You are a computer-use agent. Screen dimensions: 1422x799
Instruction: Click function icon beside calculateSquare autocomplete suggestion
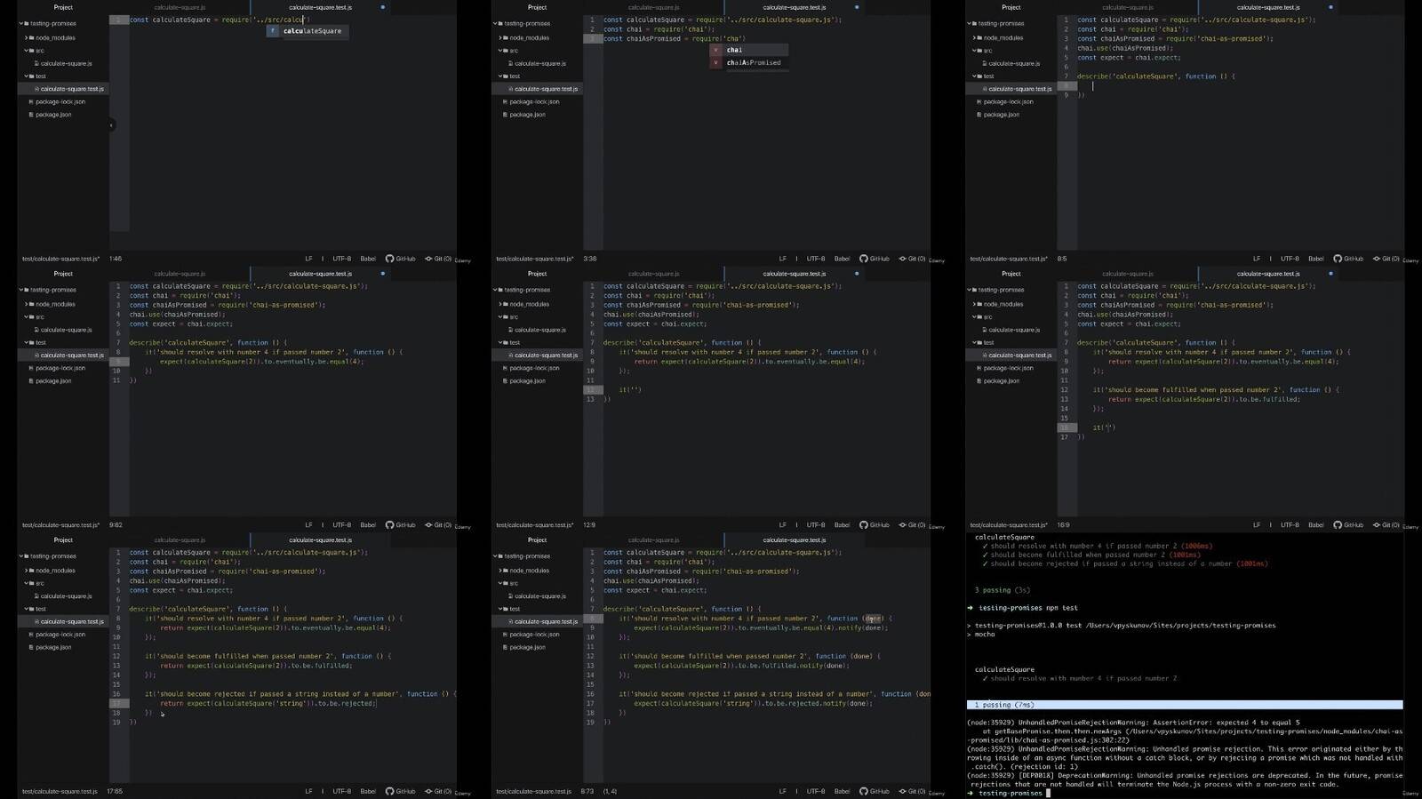pyautogui.click(x=273, y=31)
